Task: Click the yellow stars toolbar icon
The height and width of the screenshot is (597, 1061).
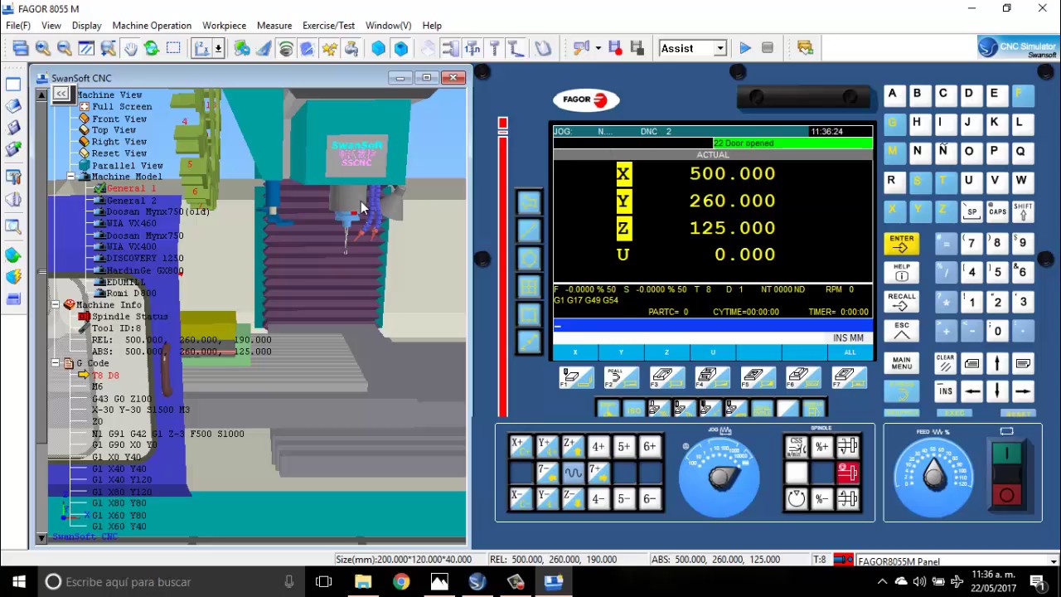Action: (x=330, y=48)
